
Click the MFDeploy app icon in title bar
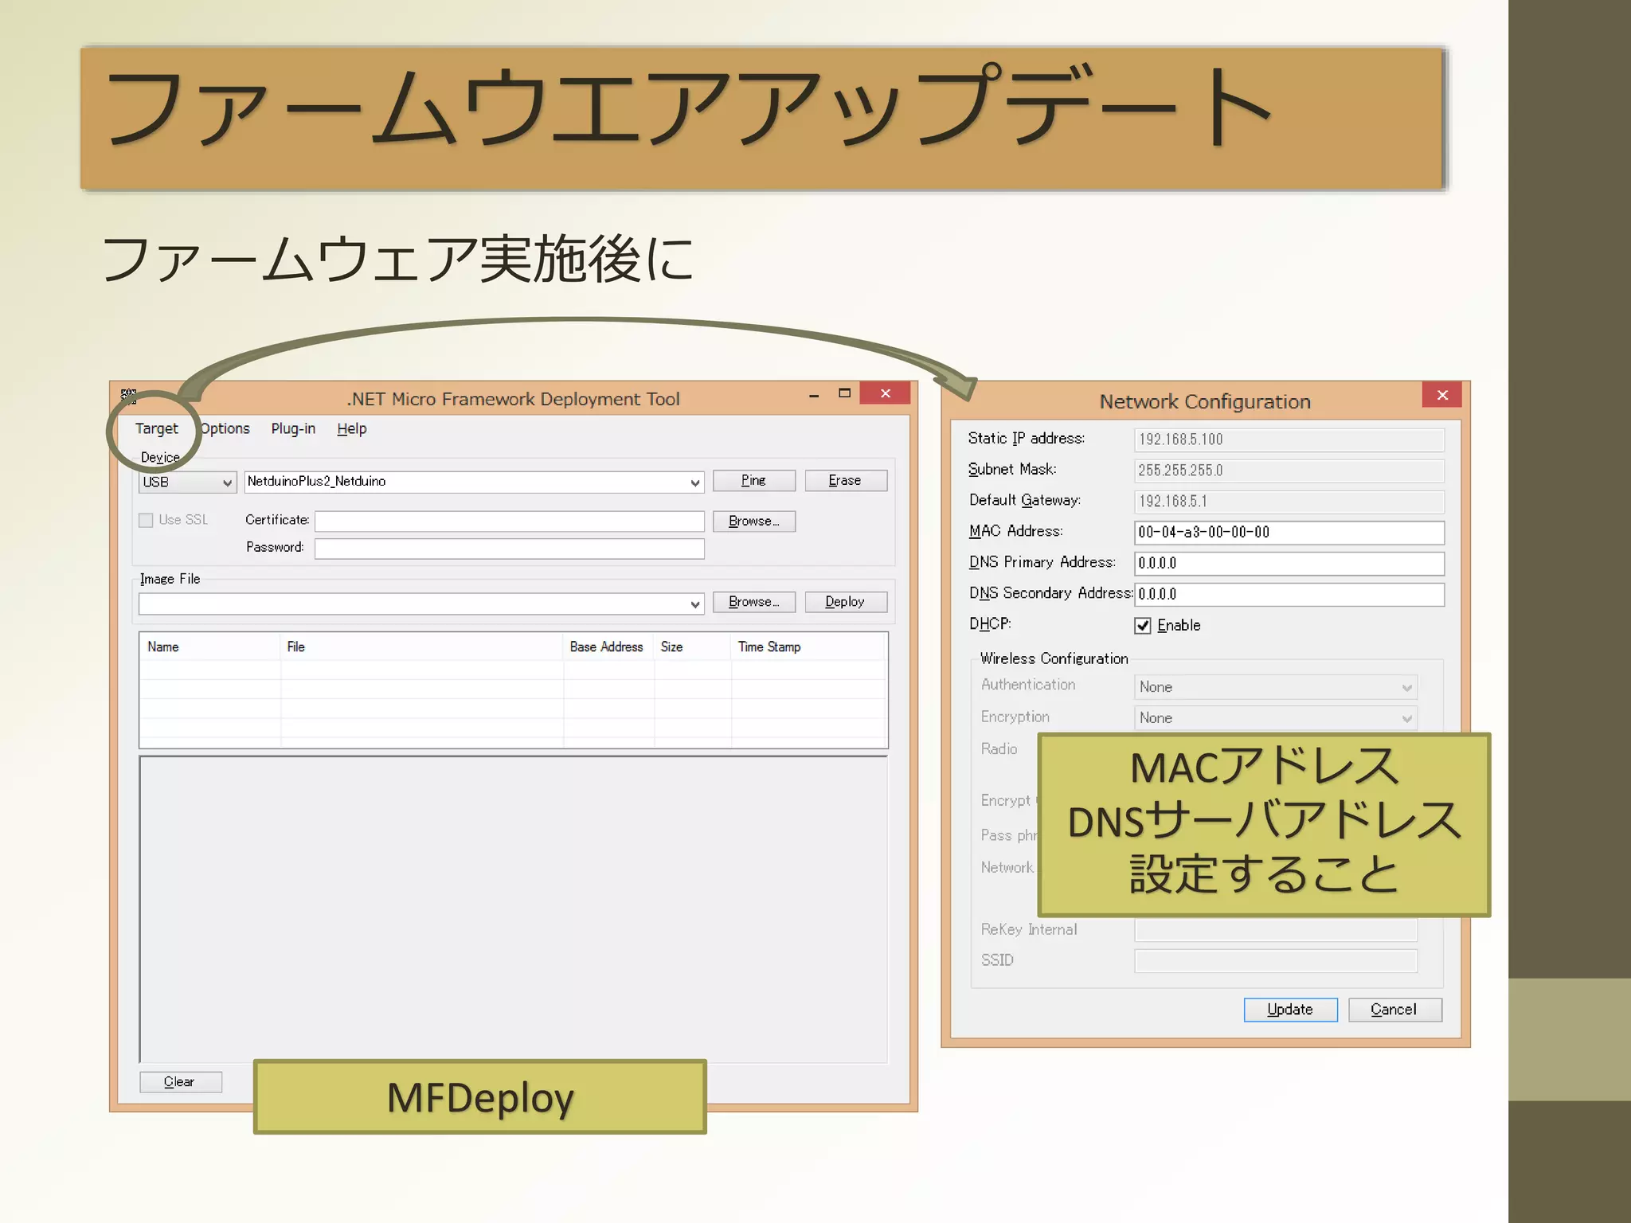pyautogui.click(x=128, y=396)
